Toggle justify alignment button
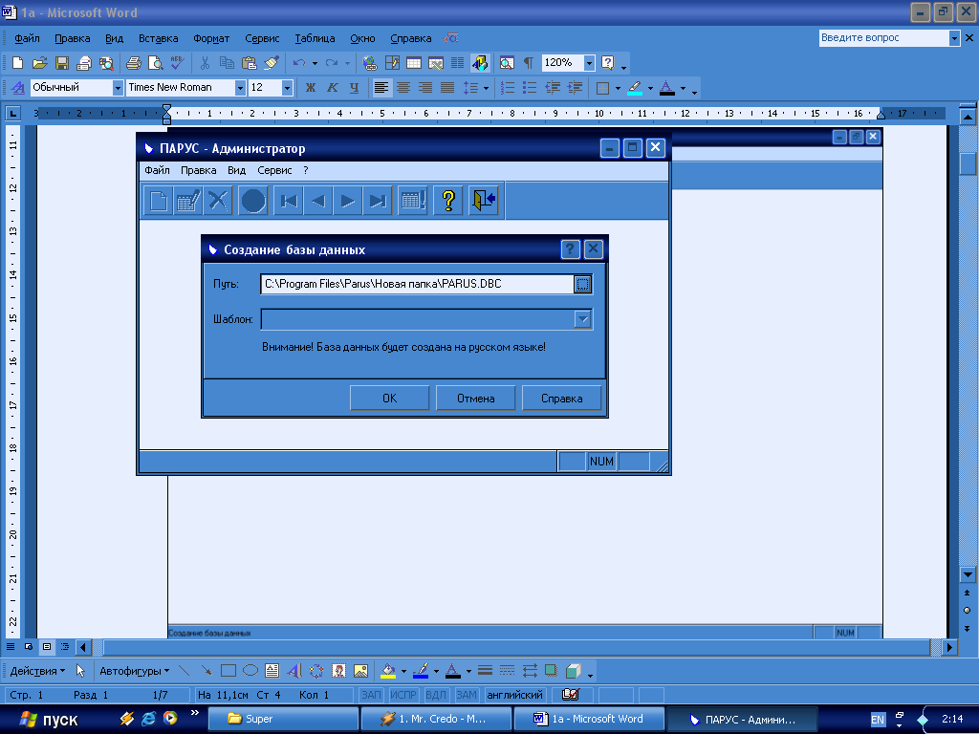This screenshot has width=979, height=734. [447, 88]
